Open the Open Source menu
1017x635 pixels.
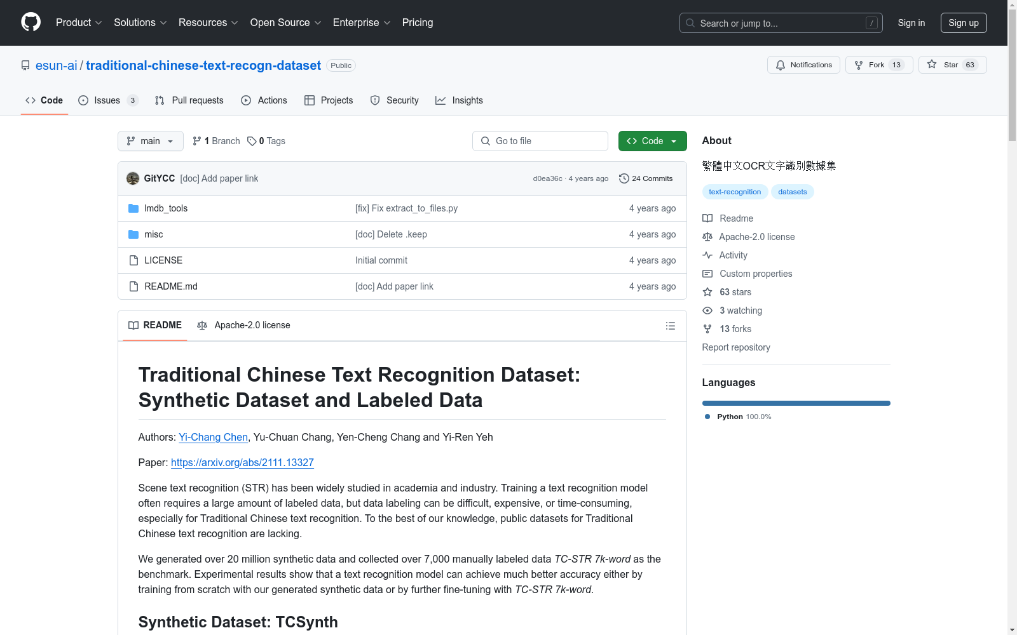(x=285, y=23)
